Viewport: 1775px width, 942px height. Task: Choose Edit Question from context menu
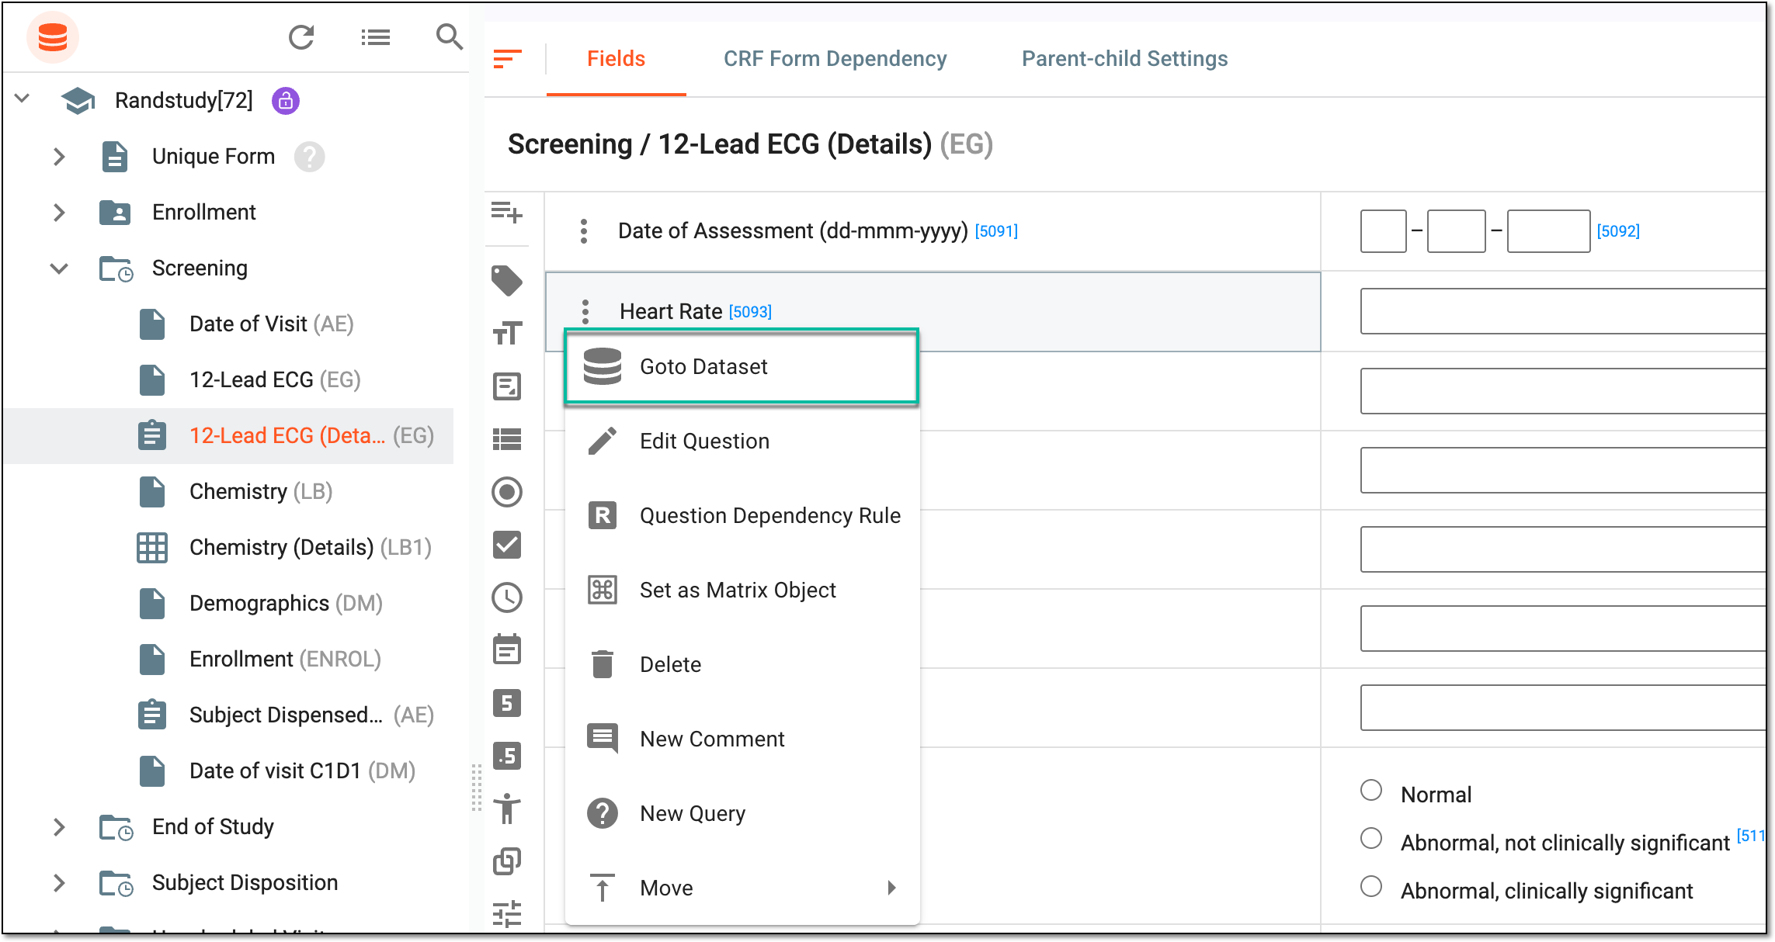(742, 441)
